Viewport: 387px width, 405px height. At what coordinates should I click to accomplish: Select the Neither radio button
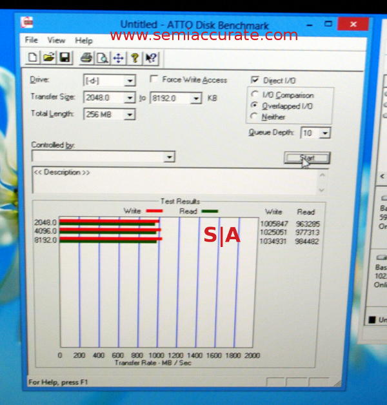pos(254,117)
